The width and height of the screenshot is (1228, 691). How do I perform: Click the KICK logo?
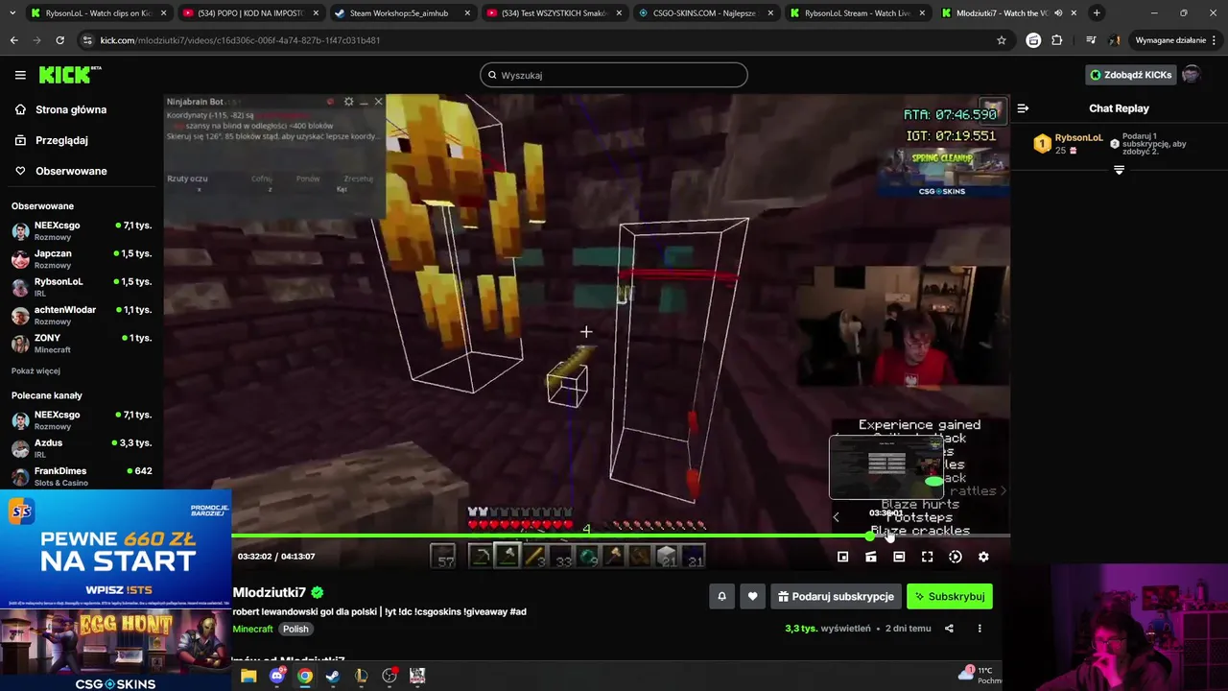pos(69,75)
